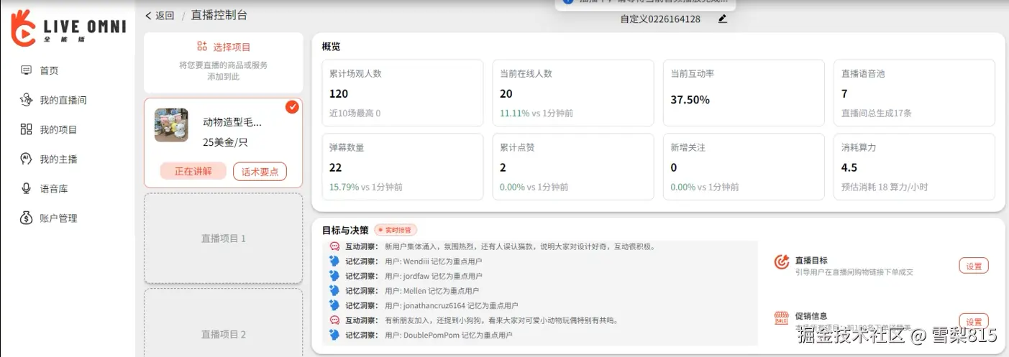
Task: Click the pencil edit icon beside 自定义0226164128
Action: pyautogui.click(x=723, y=19)
